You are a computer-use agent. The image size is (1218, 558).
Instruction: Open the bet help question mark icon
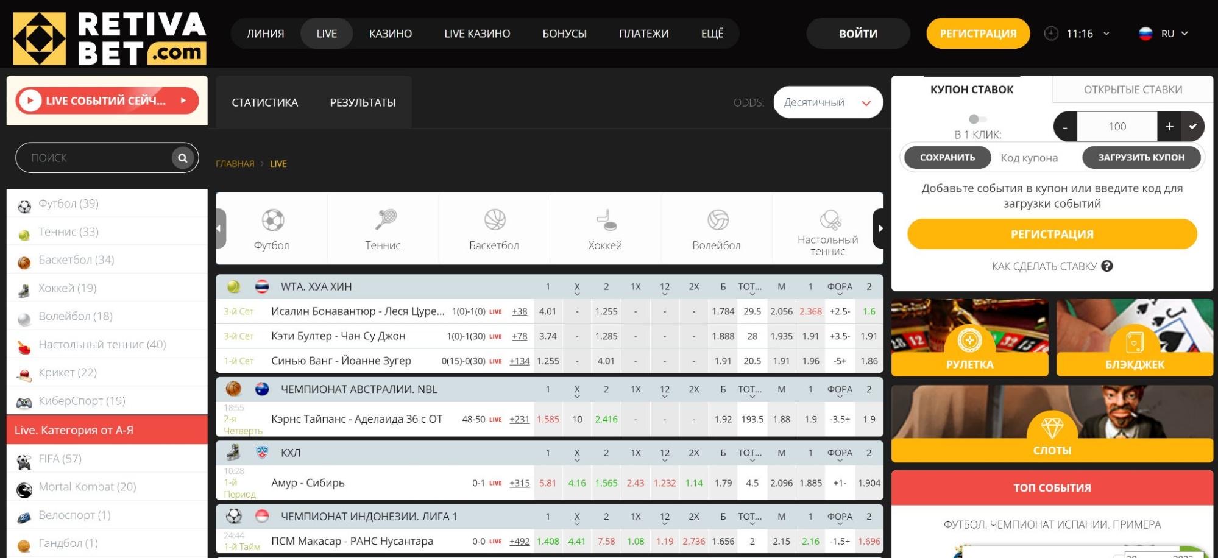(1107, 266)
